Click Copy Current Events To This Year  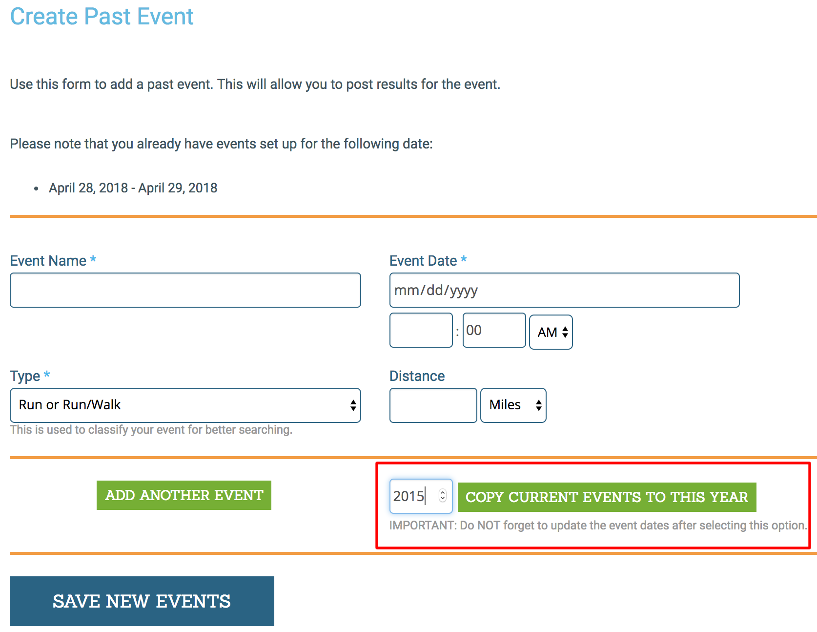pos(607,497)
